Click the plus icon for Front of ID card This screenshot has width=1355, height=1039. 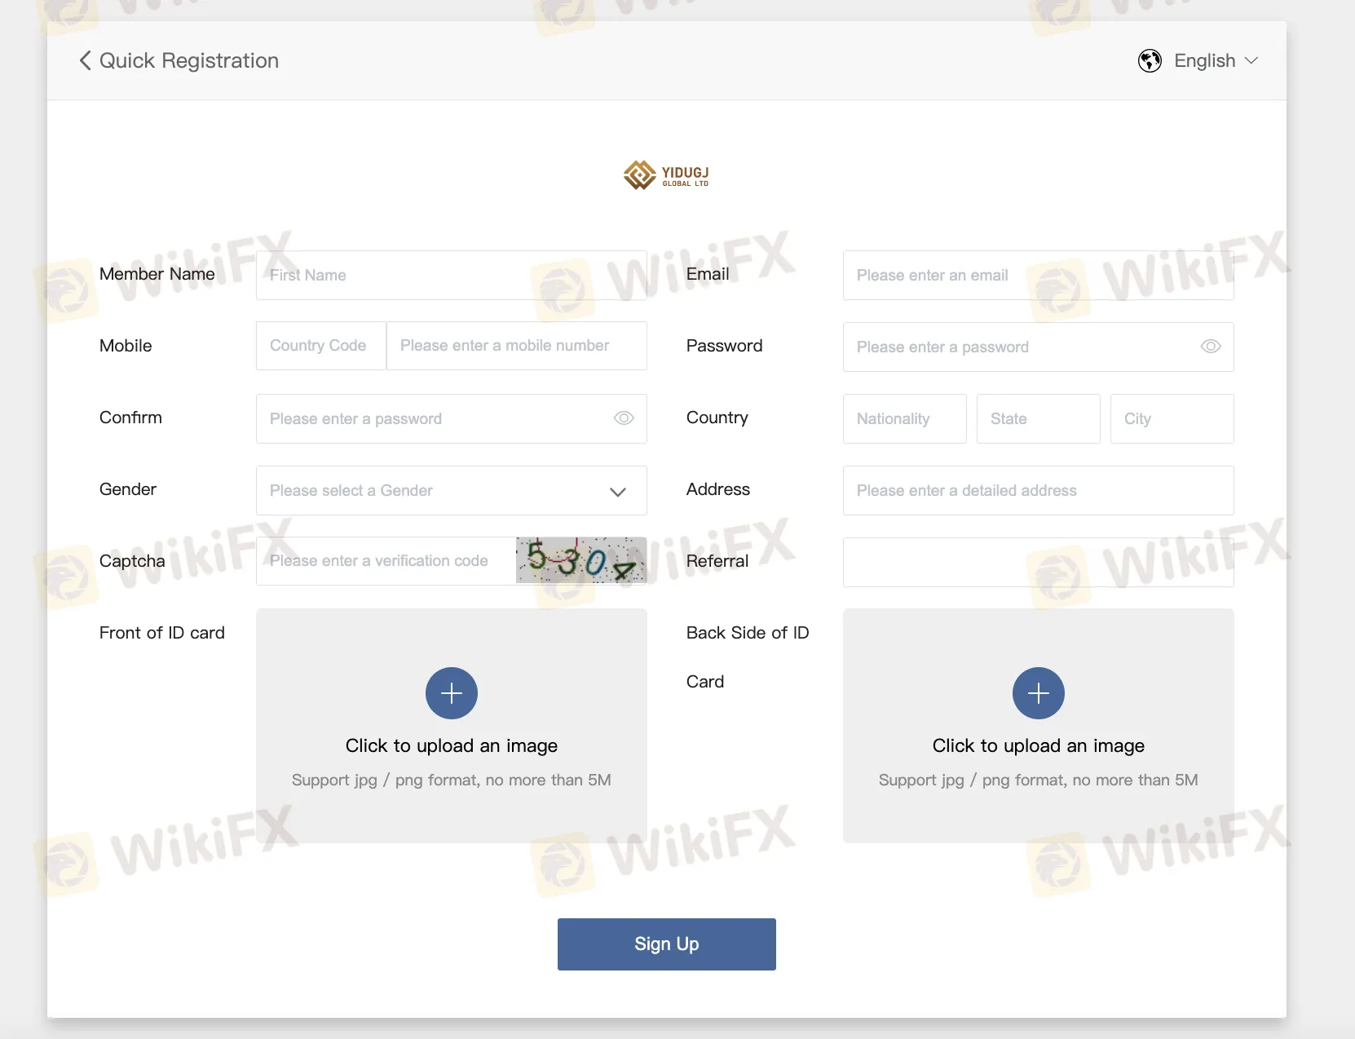[452, 693]
